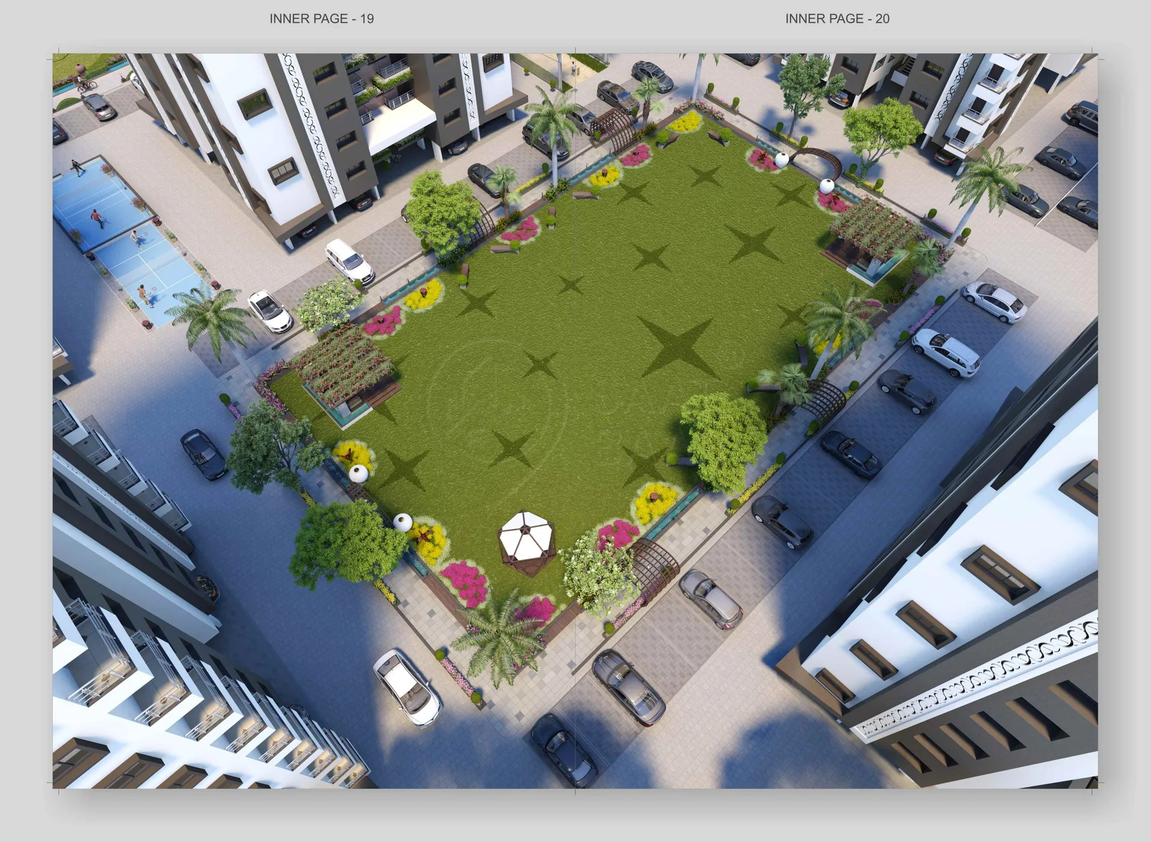Select the largest star pattern on lawn
This screenshot has height=842, width=1151.
click(x=677, y=347)
